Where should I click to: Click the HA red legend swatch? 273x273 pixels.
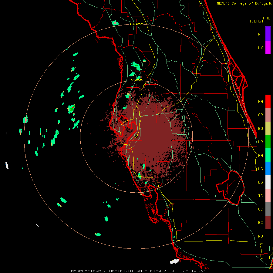tap(268, 101)
